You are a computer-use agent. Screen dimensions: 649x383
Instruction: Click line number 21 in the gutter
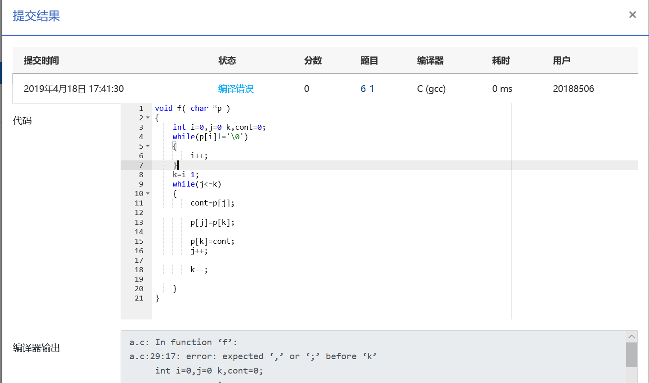point(139,298)
